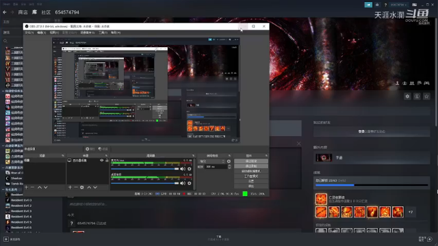This screenshot has width=438, height=246.
Task: Open the OBS Edit menu
Action: point(41,33)
